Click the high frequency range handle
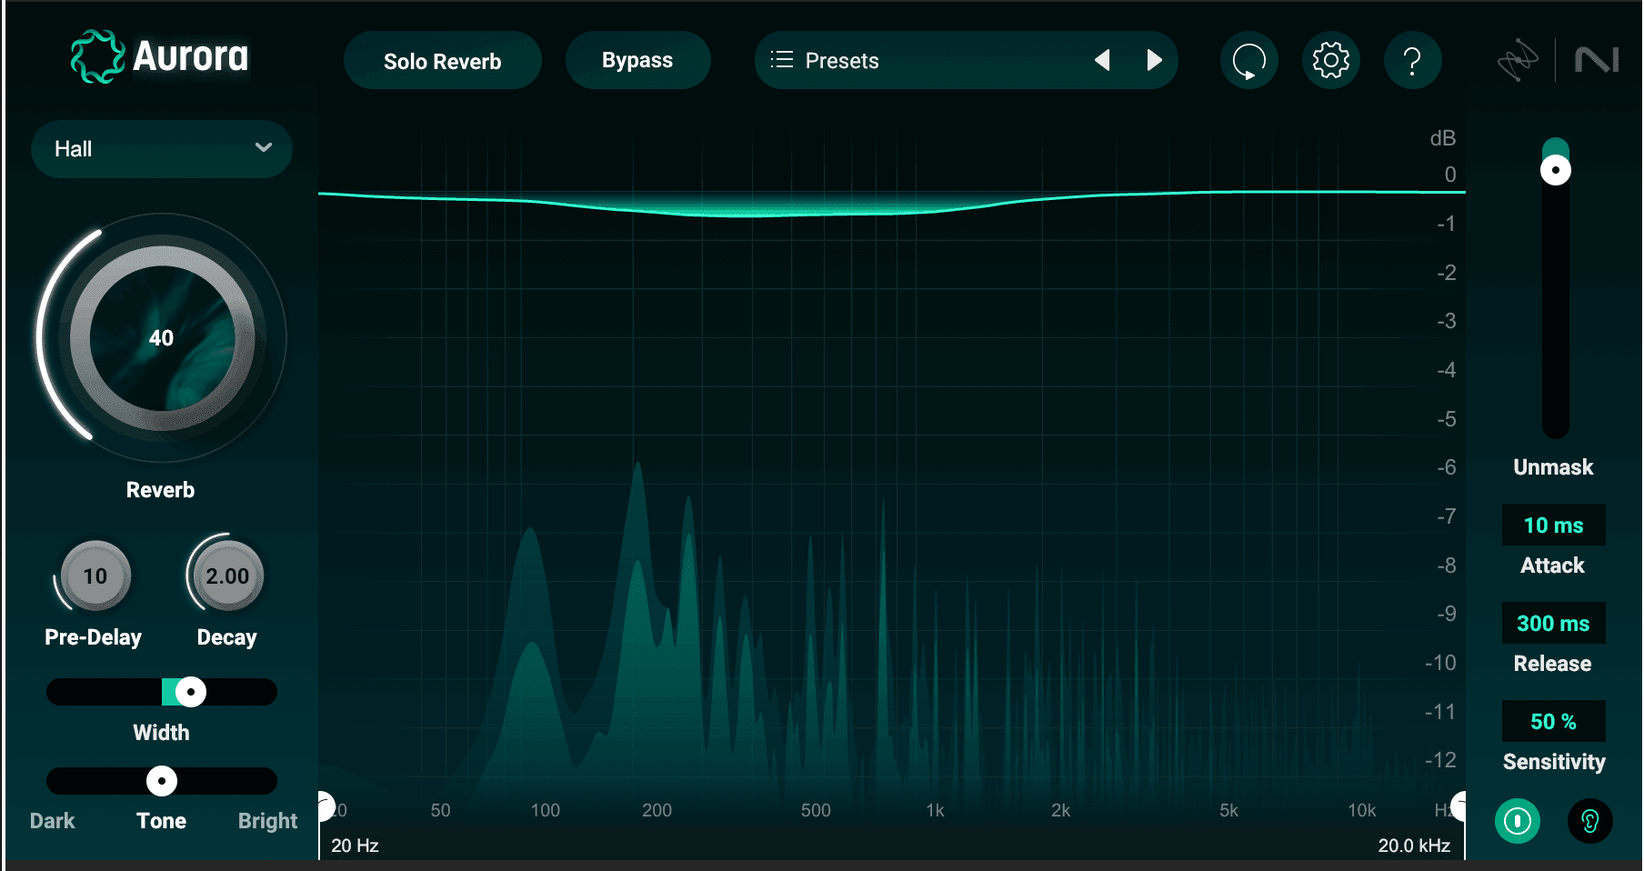The height and width of the screenshot is (871, 1644). tap(1459, 806)
